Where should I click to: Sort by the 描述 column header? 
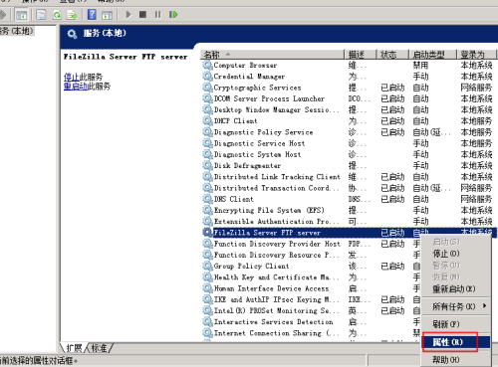coord(361,55)
